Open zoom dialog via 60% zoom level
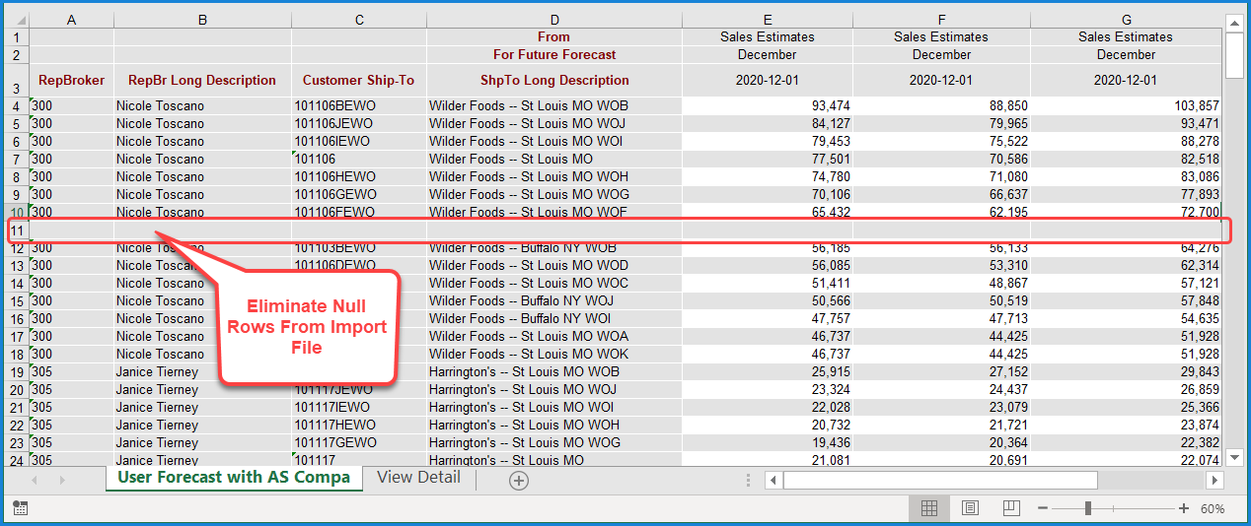Image resolution: width=1251 pixels, height=526 pixels. pyautogui.click(x=1213, y=508)
